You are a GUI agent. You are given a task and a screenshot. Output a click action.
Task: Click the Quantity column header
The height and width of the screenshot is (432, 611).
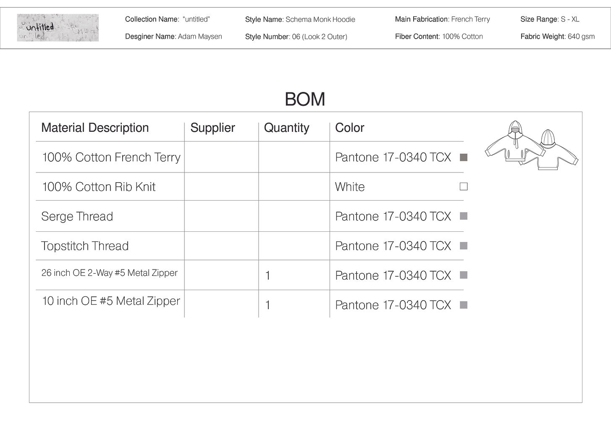286,128
